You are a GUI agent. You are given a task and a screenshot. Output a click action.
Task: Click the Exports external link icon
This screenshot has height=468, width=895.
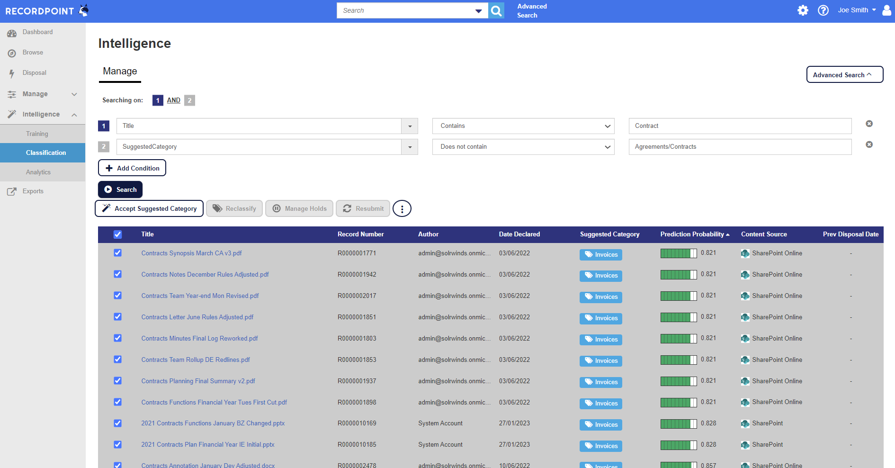pos(12,191)
